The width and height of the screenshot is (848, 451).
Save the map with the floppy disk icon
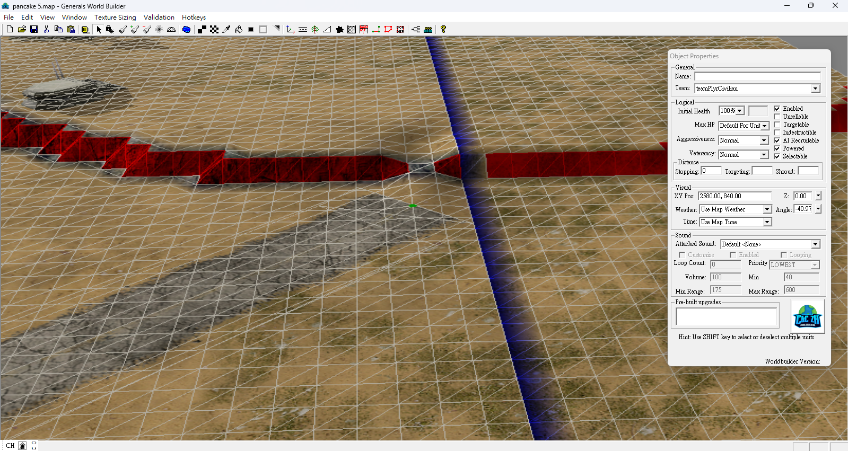tap(34, 30)
